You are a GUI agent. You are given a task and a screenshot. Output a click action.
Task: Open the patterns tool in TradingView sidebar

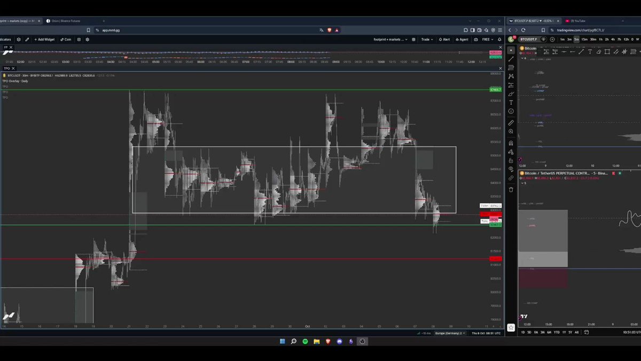tap(511, 76)
